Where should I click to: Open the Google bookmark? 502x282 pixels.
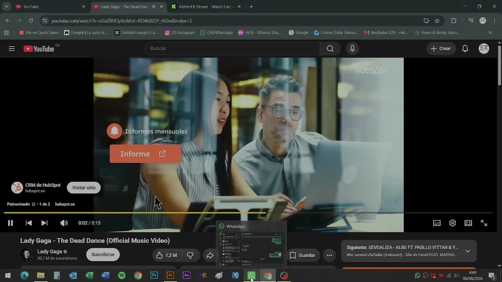[x=298, y=33]
